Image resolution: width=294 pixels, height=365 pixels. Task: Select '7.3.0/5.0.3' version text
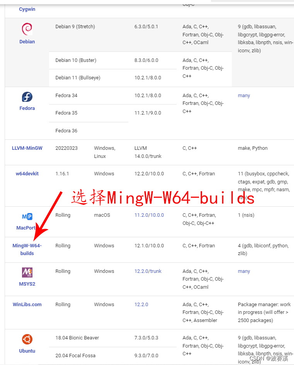pos(146,338)
